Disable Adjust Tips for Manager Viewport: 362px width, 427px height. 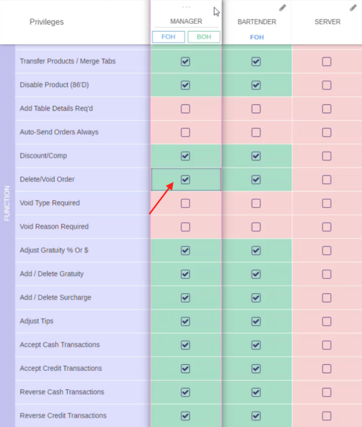[185, 321]
